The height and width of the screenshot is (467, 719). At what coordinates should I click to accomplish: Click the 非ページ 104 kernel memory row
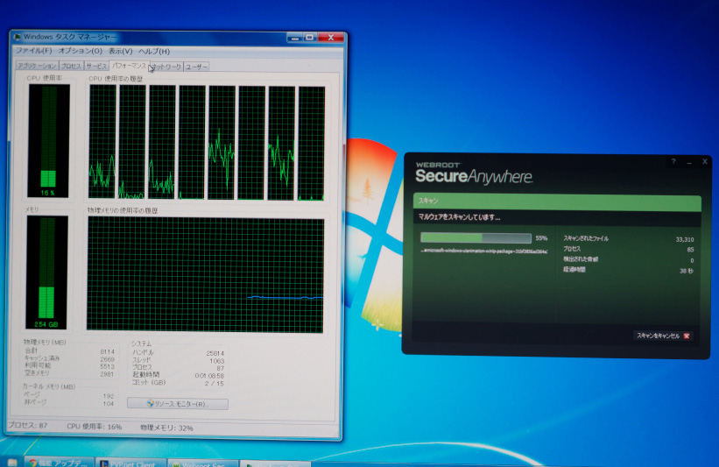(x=69, y=403)
